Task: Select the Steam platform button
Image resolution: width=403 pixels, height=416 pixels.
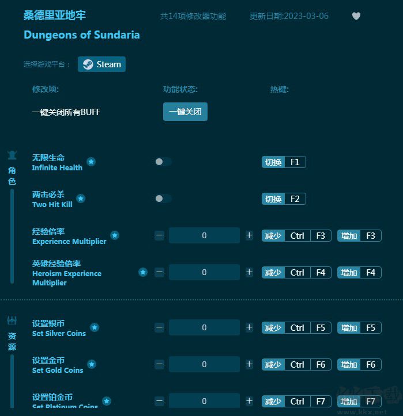Action: tap(101, 64)
